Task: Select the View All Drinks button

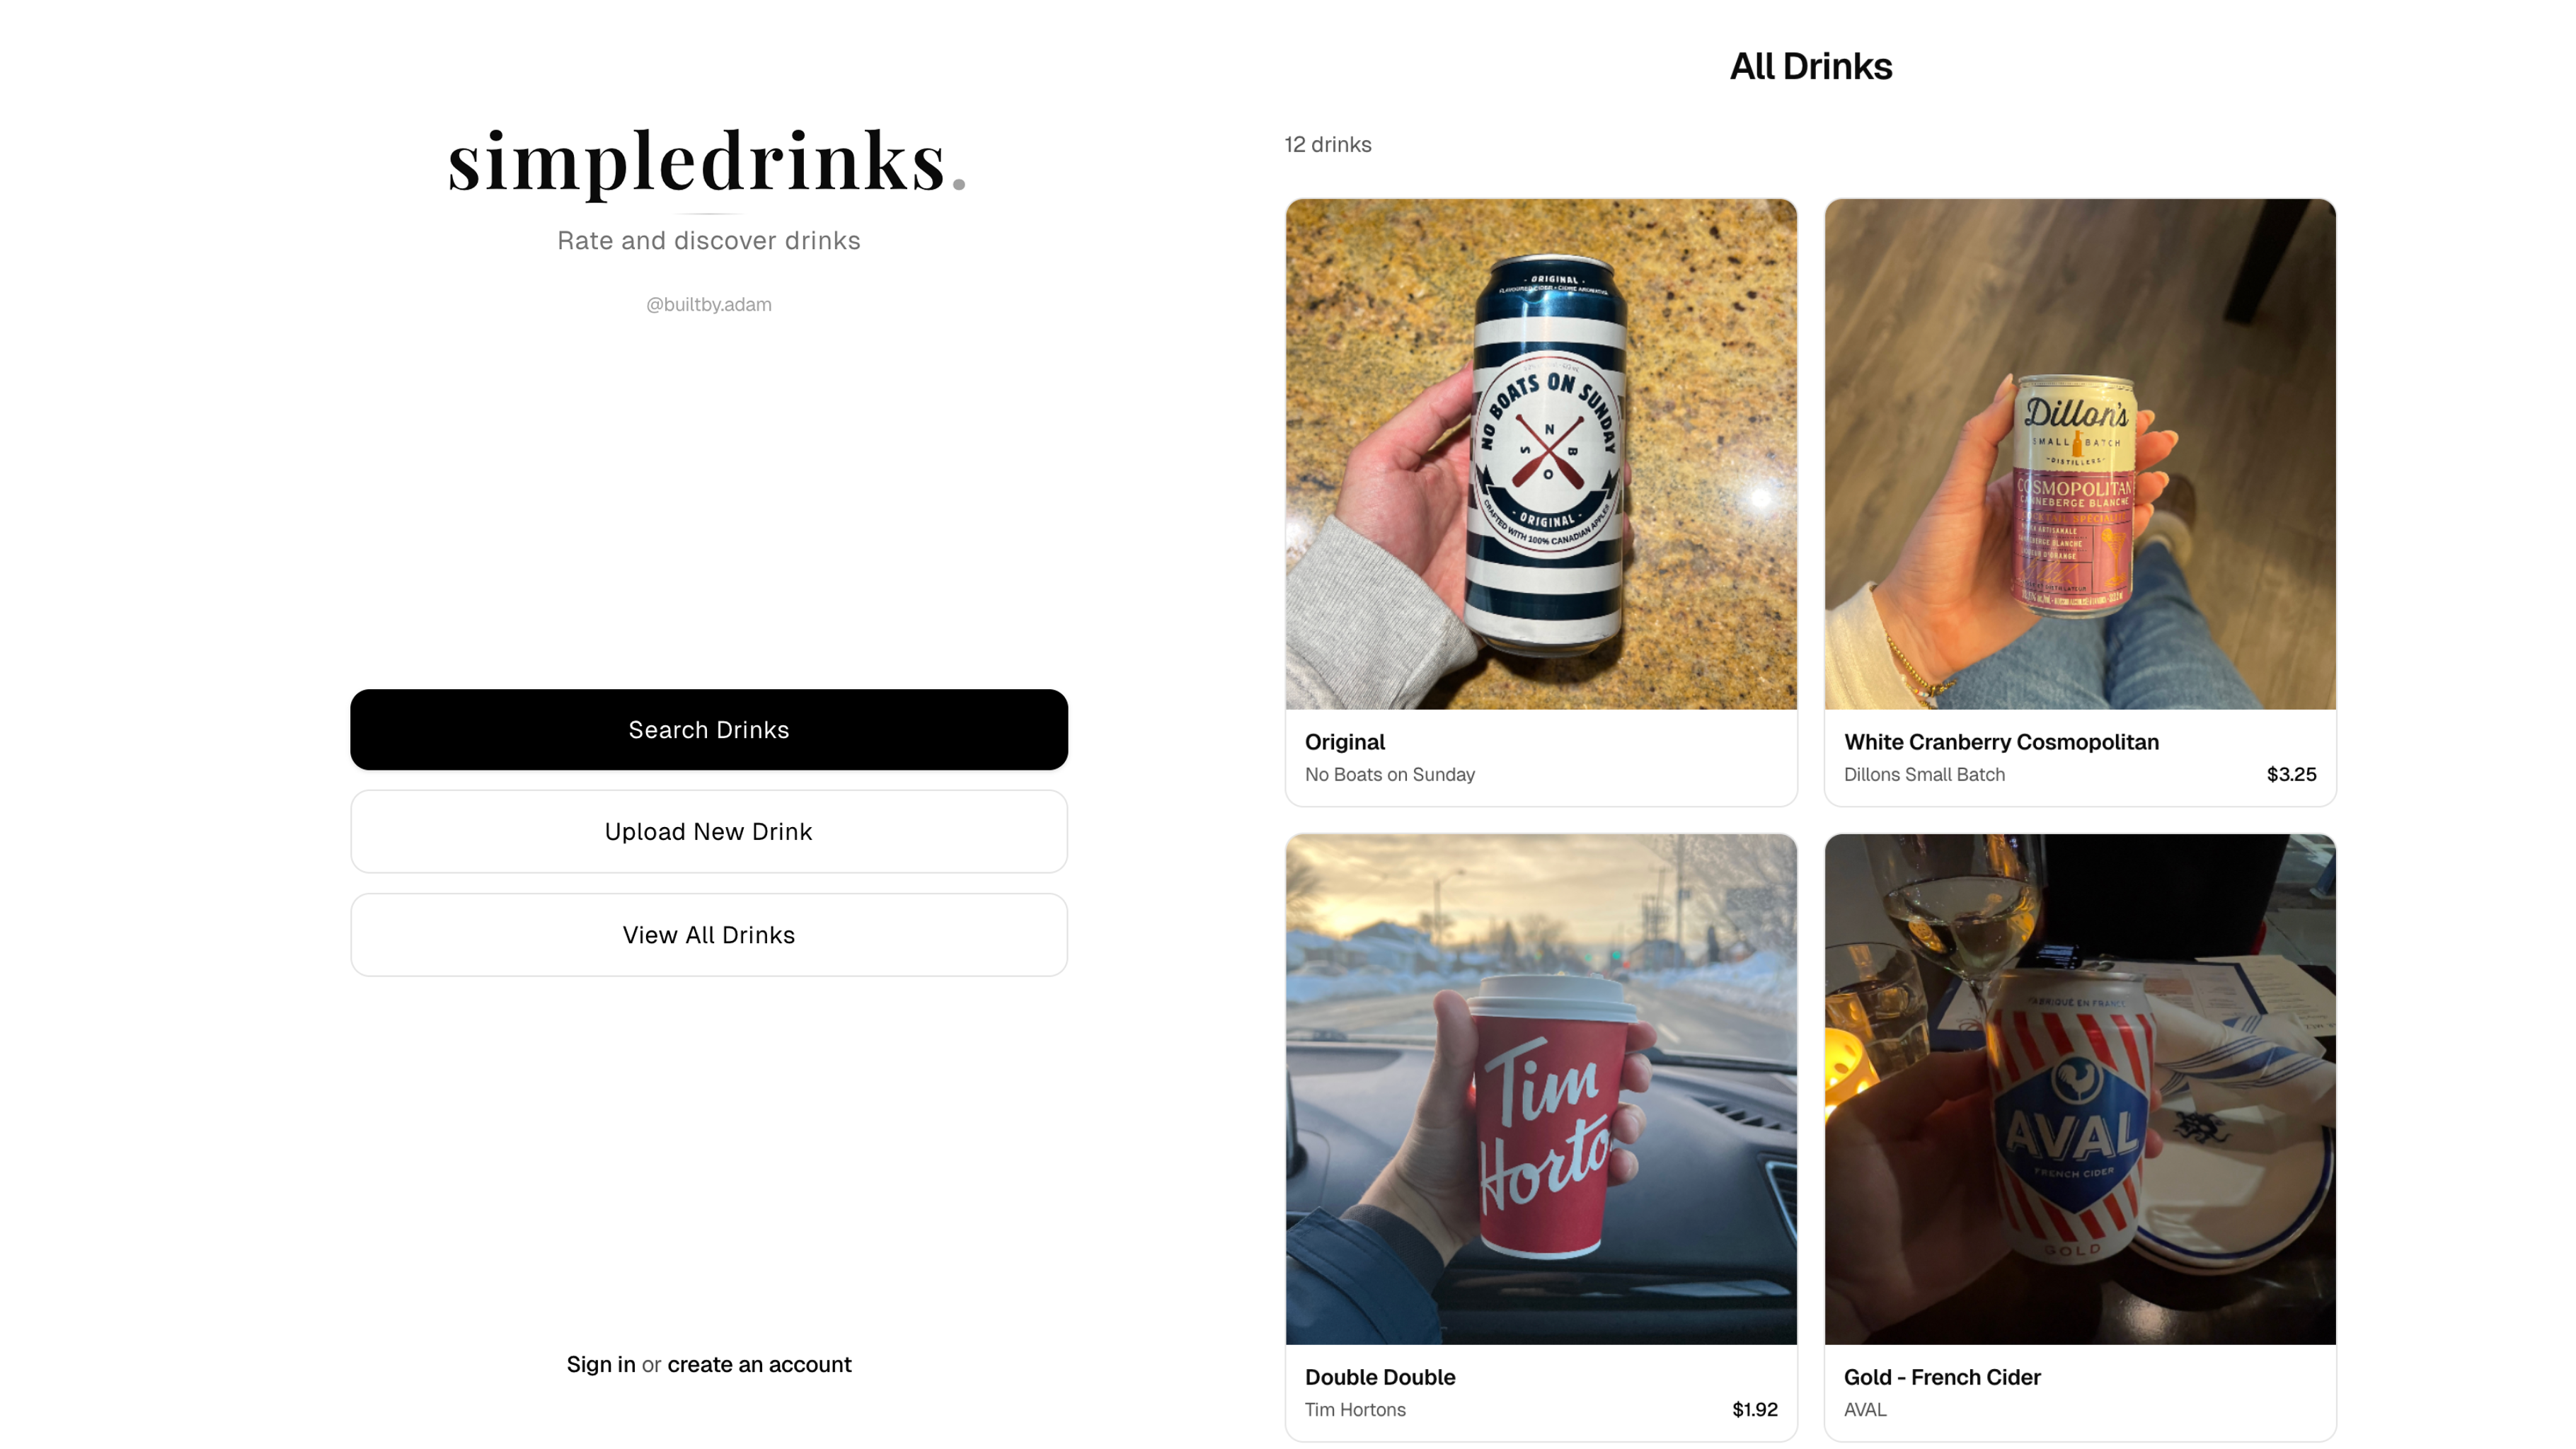Action: coord(709,934)
